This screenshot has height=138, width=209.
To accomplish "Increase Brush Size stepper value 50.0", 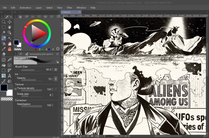I will click(52, 69).
